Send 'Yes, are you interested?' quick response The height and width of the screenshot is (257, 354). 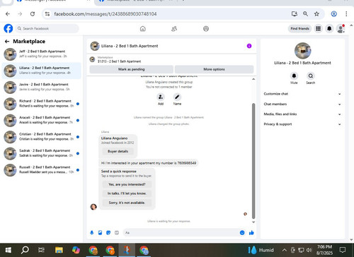coord(127,184)
